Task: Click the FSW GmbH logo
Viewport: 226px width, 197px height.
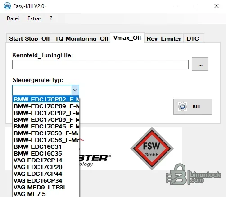Action: pyautogui.click(x=152, y=148)
